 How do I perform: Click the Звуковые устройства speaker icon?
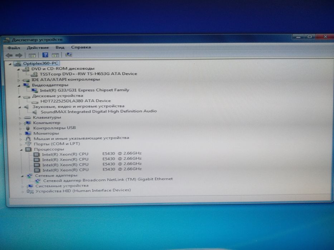point(26,107)
